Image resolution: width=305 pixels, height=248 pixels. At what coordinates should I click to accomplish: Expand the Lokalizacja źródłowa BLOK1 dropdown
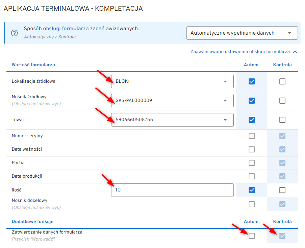tap(225, 81)
